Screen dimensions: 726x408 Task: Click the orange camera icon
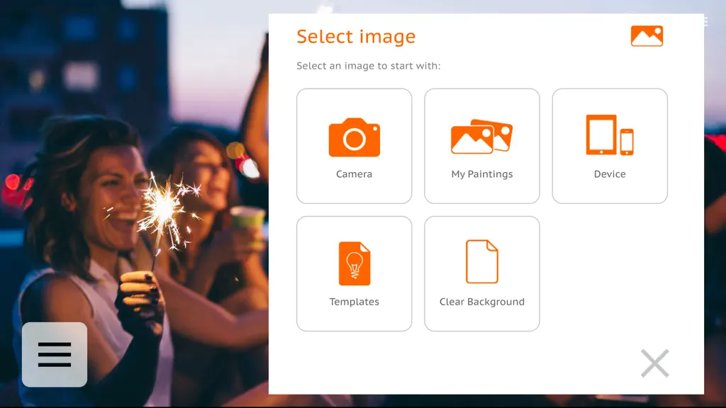[354, 137]
